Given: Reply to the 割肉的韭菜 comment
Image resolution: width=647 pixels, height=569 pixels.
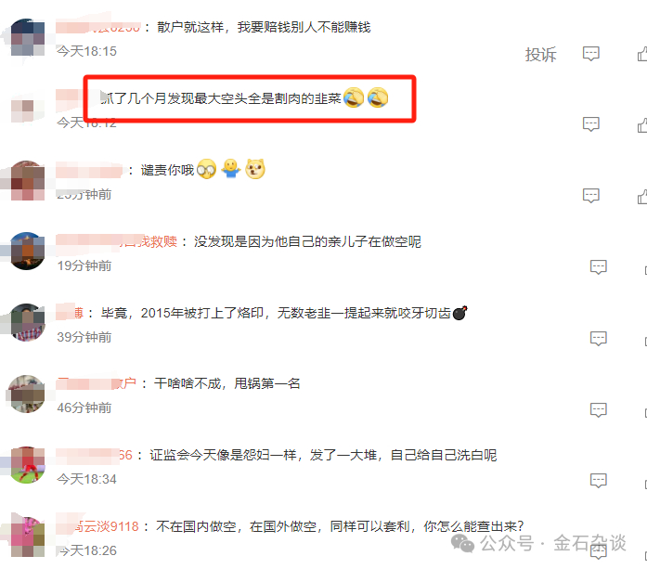Looking at the screenshot, I should pos(591,124).
